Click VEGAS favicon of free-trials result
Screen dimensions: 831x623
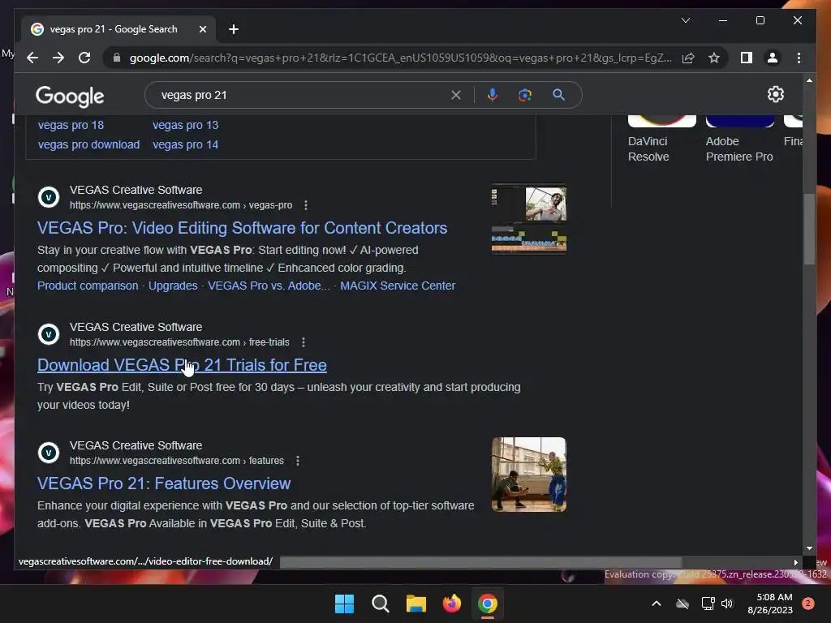pos(49,334)
